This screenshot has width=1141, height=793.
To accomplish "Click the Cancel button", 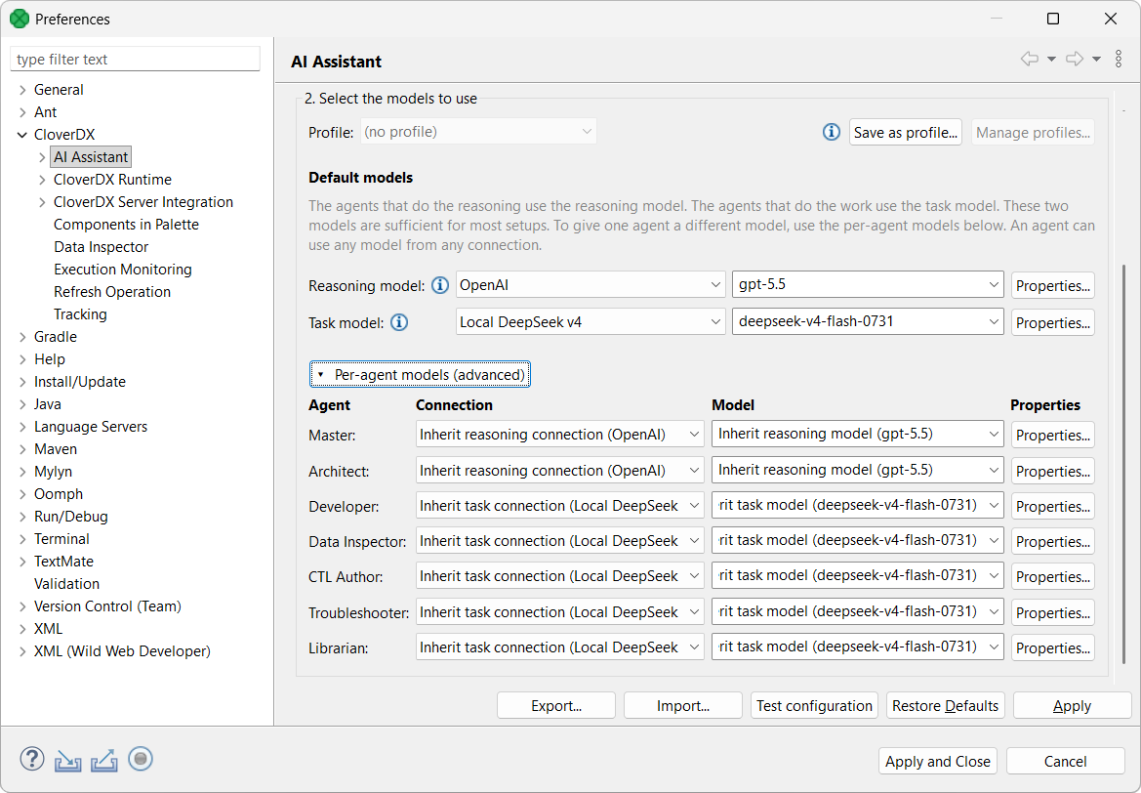I will (1065, 761).
